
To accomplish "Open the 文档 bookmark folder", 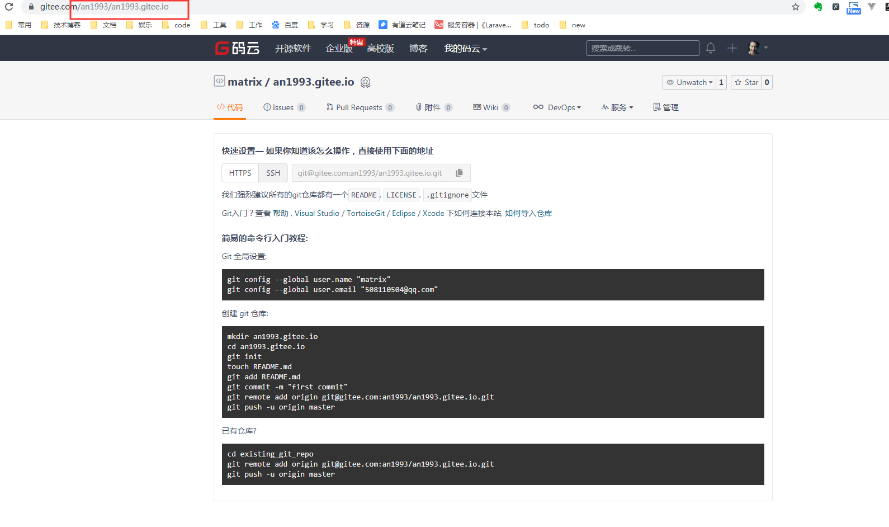I will [x=103, y=25].
